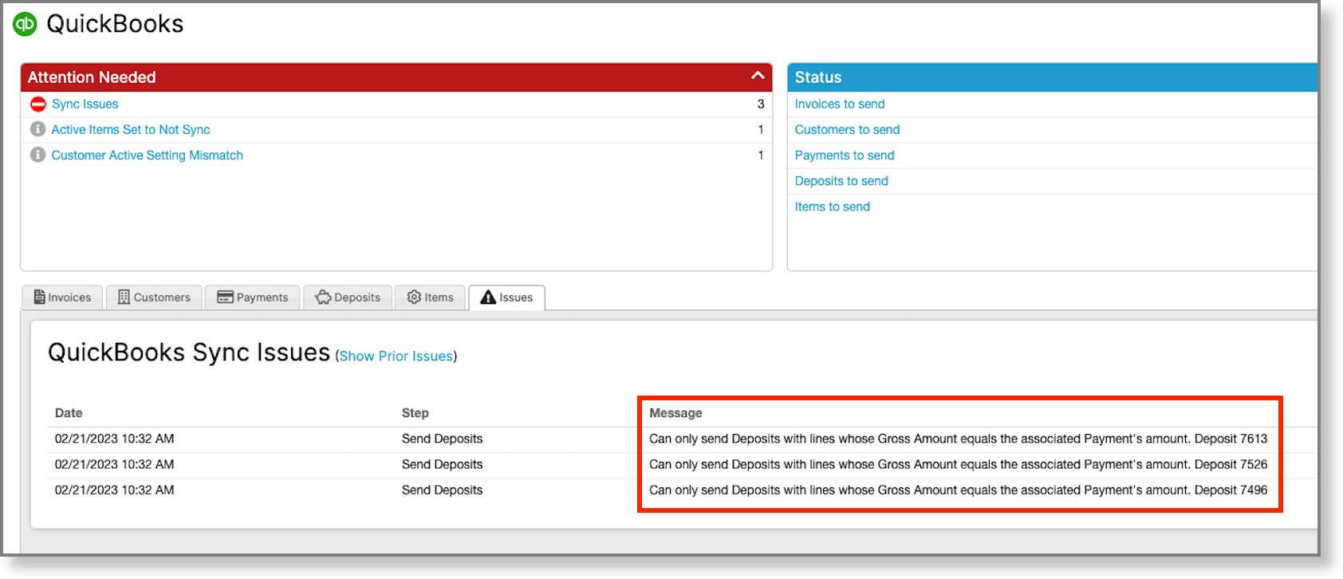Viewport: 1343px width, 579px height.
Task: Click the Attention Needed header title
Action: (x=92, y=77)
